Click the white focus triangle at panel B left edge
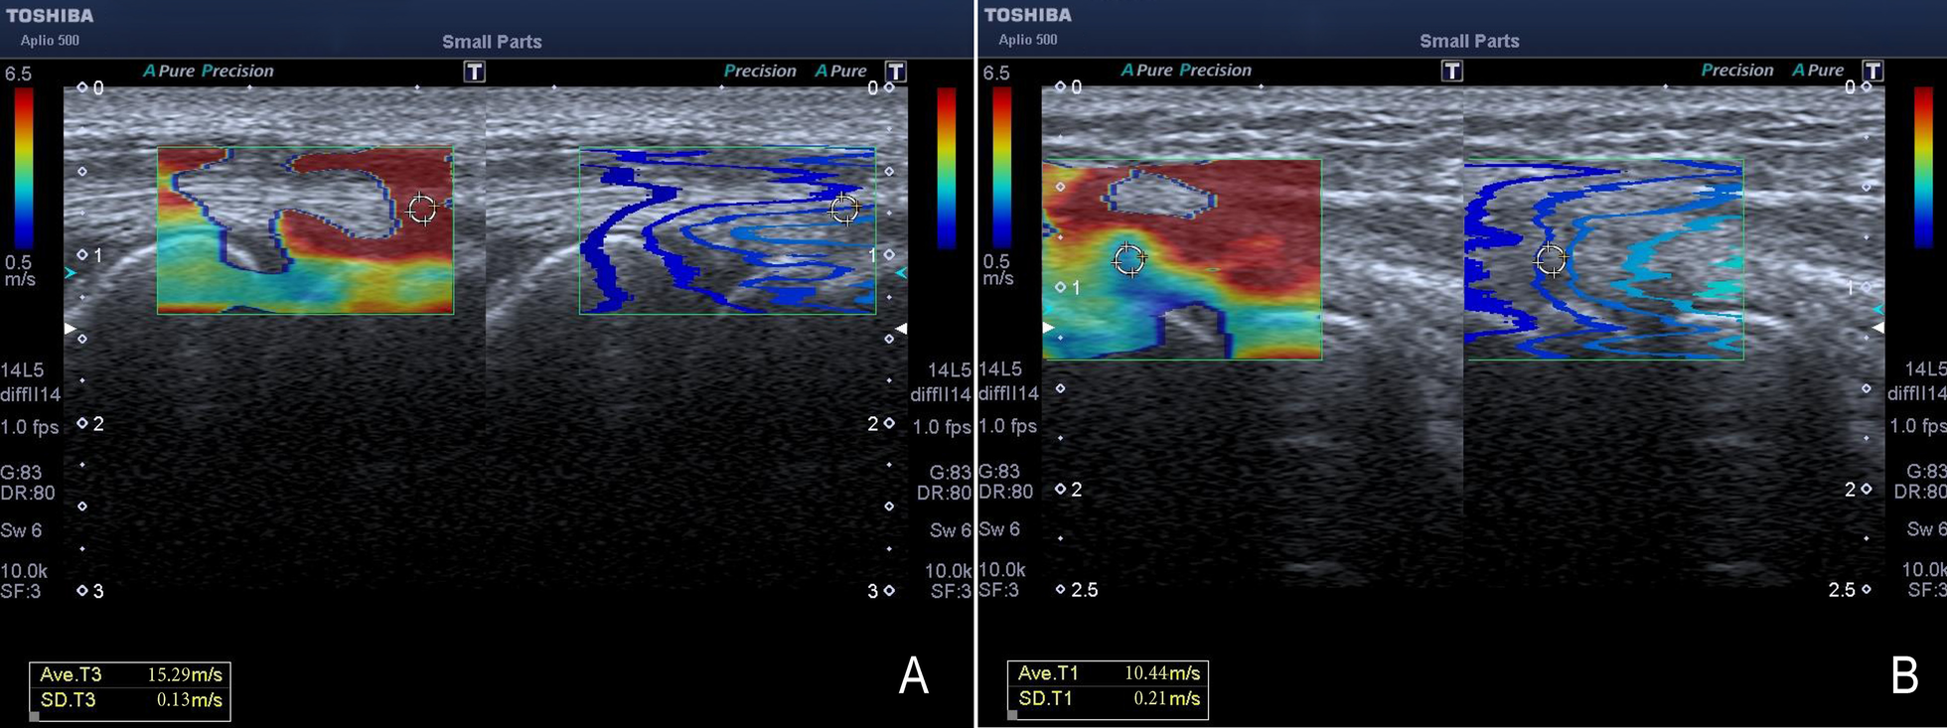Screen dimensions: 1947x728 pyautogui.click(x=1047, y=327)
